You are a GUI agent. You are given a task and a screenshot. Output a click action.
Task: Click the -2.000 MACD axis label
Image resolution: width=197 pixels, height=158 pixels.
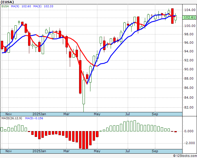point(189,143)
